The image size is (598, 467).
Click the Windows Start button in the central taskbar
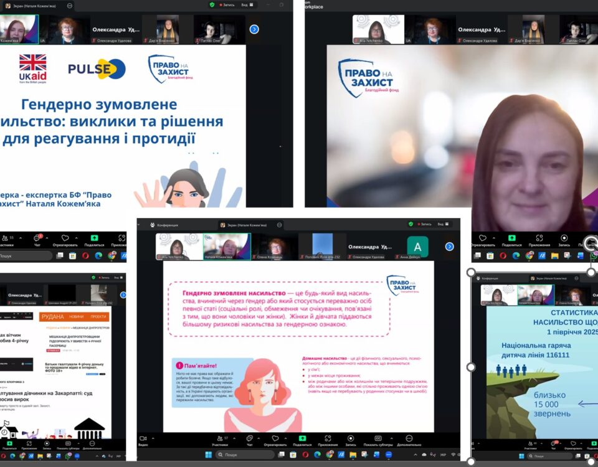pos(208,455)
